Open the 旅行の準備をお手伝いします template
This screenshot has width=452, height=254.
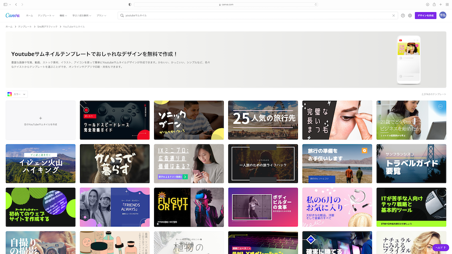pyautogui.click(x=337, y=164)
